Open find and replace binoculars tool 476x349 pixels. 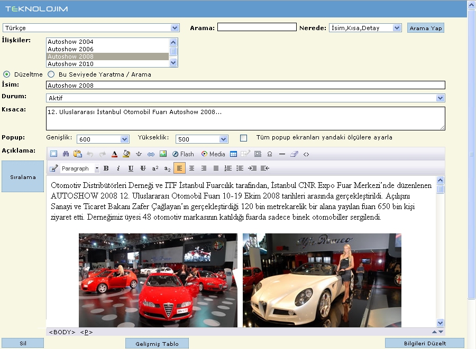pyautogui.click(x=66, y=154)
